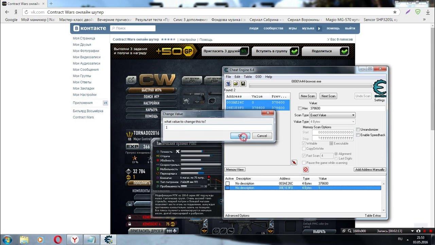Open the Edit menu in Cheat Engine
The height and width of the screenshot is (245, 435).
pos(237,77)
